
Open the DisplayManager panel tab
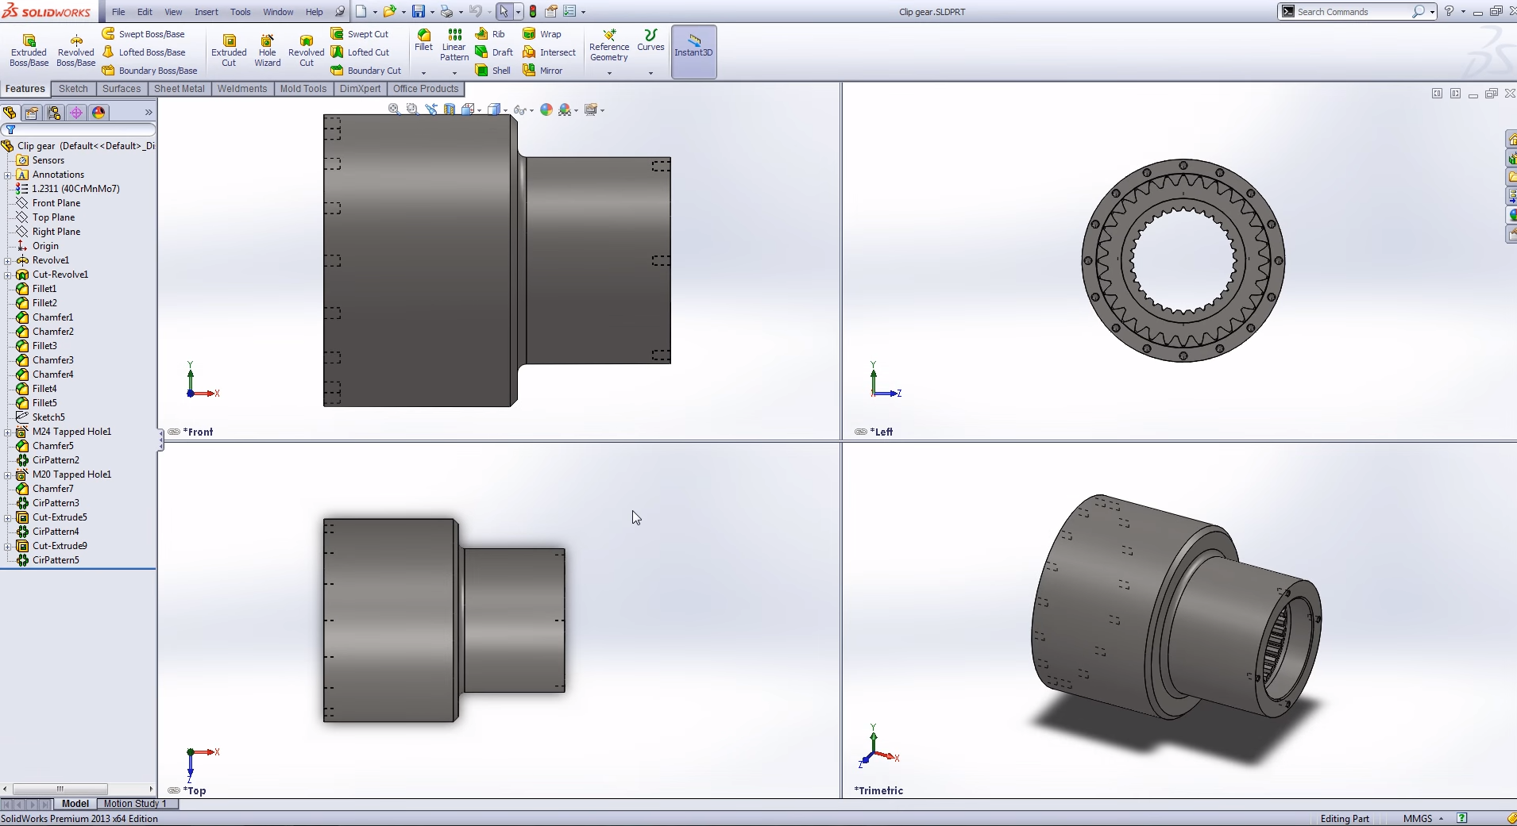click(98, 113)
